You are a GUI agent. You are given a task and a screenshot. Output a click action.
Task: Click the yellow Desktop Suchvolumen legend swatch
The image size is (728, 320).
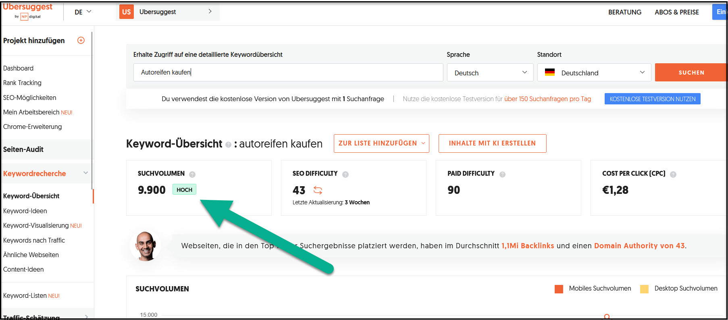click(644, 289)
